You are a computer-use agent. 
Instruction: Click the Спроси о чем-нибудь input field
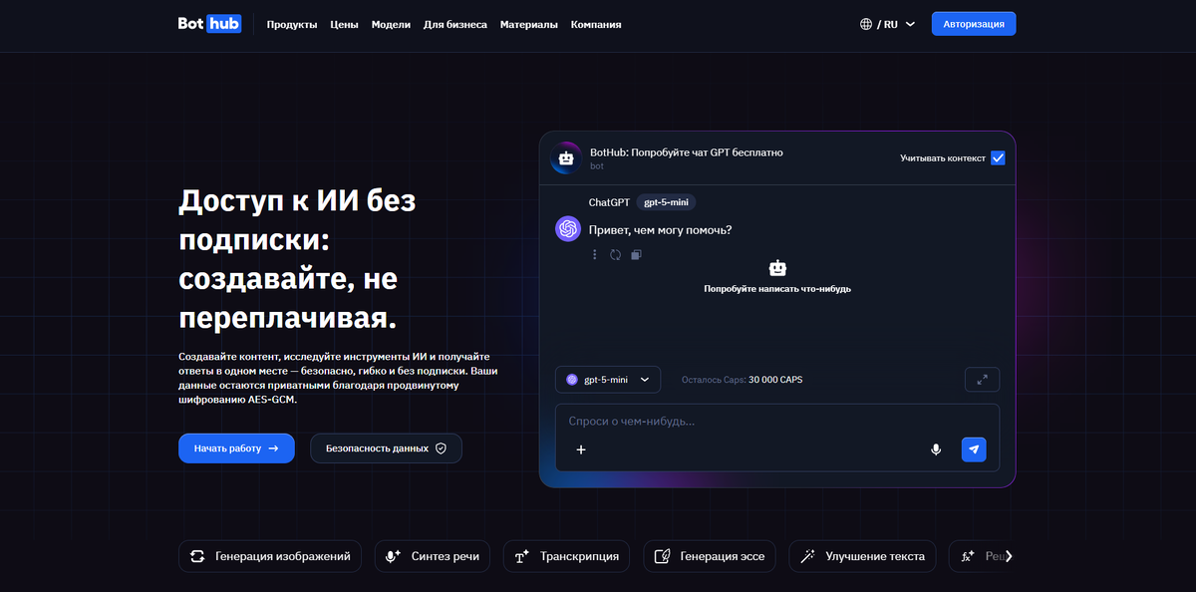coord(776,422)
